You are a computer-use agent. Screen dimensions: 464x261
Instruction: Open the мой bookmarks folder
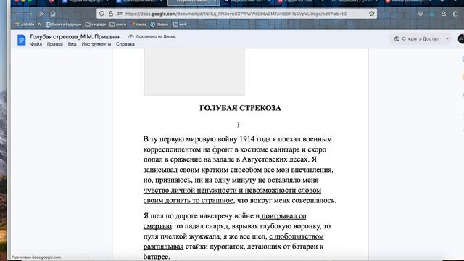(x=180, y=25)
